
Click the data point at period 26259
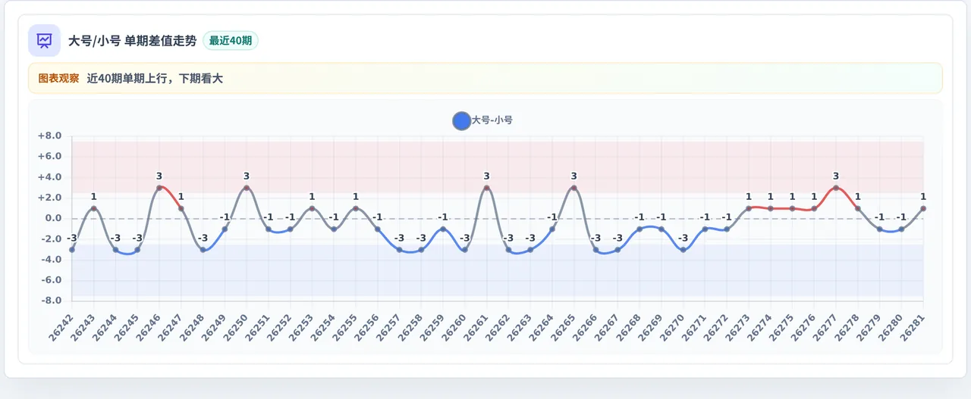[x=443, y=229]
